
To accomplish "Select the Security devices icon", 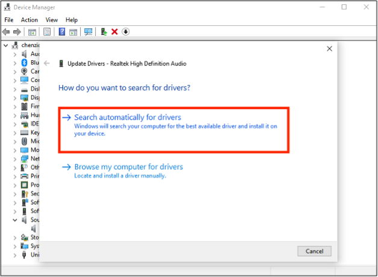I will pos(25,194).
